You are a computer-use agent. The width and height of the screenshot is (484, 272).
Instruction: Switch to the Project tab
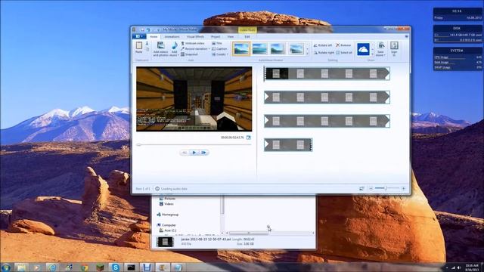click(x=216, y=37)
